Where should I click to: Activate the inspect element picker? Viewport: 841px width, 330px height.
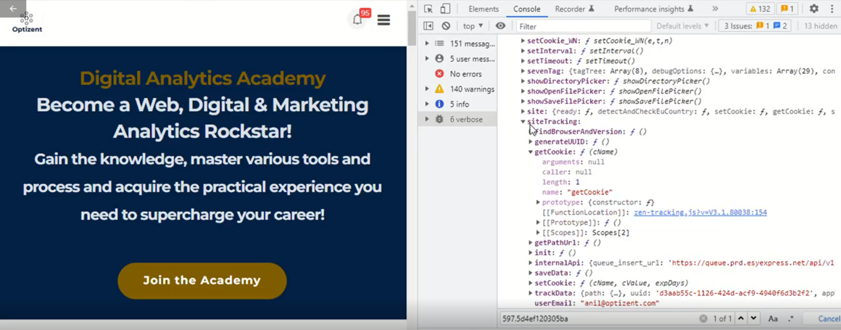tap(428, 9)
